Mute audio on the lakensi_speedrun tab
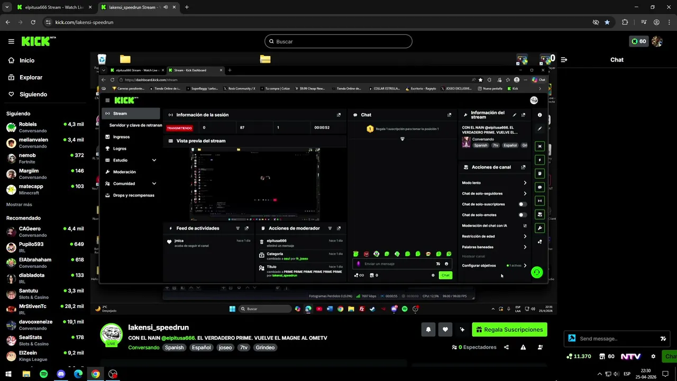The height and width of the screenshot is (381, 677). (x=166, y=7)
